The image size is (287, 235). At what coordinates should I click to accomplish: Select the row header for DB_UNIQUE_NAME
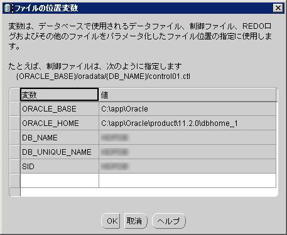(x=15, y=152)
